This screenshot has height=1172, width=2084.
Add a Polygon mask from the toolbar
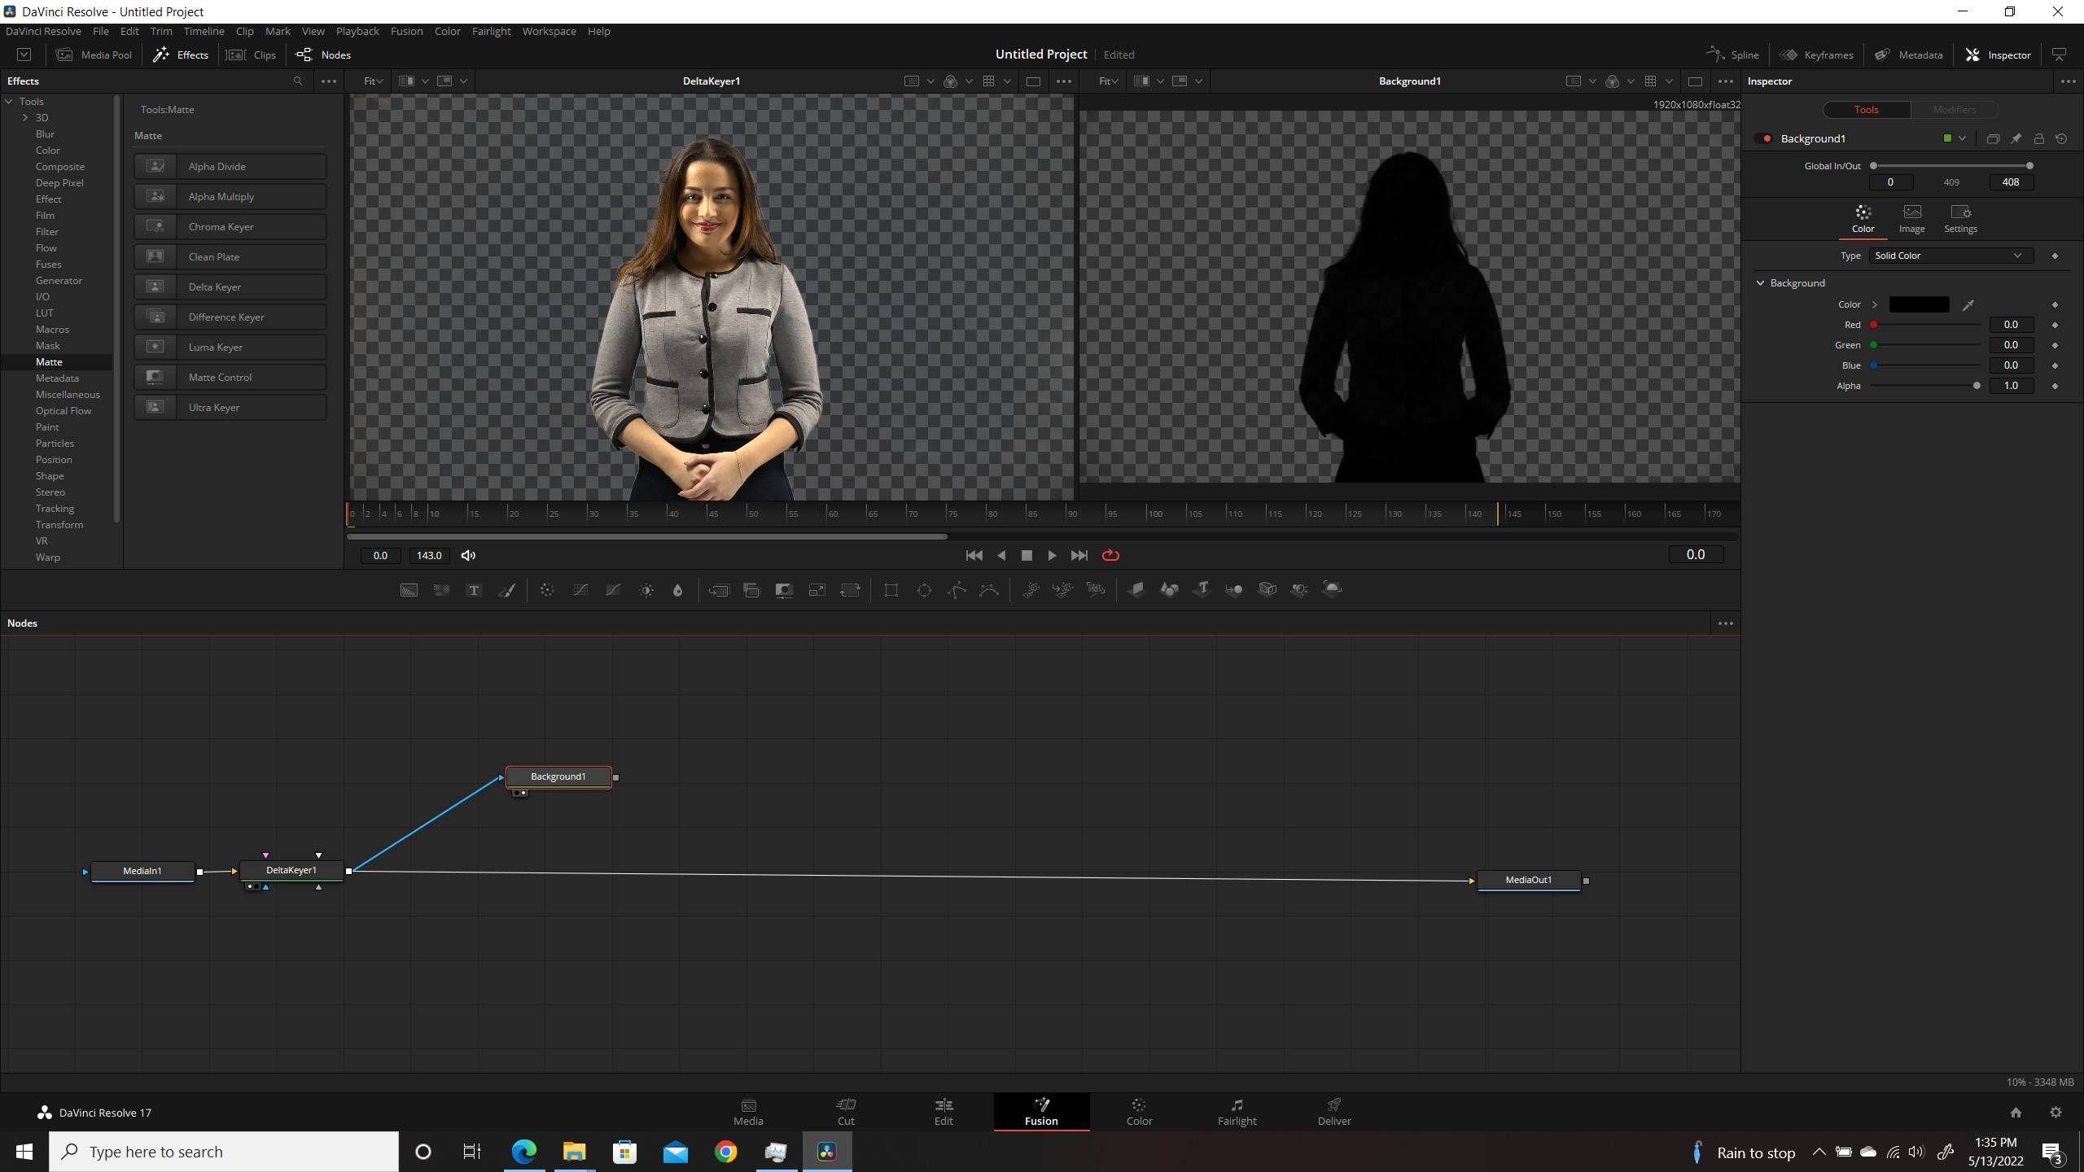click(957, 590)
